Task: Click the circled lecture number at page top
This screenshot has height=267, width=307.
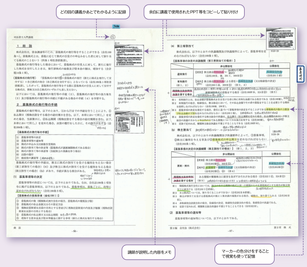Action: point(113,37)
